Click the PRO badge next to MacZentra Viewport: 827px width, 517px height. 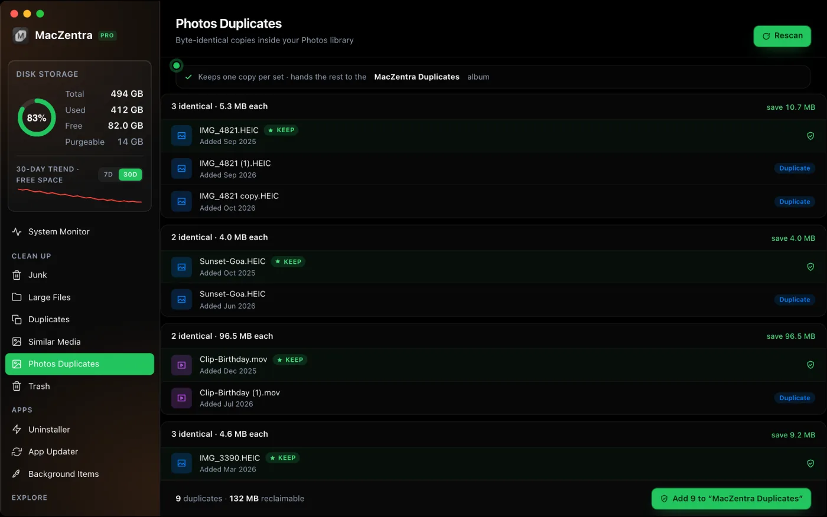click(107, 35)
